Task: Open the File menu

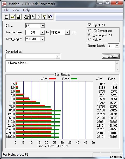Action: [x=6, y=10]
